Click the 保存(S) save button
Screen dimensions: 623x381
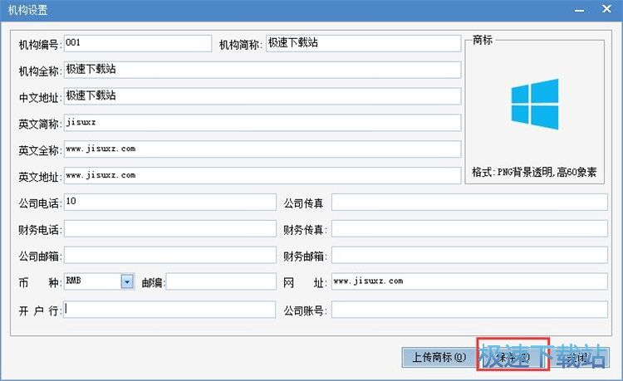click(x=513, y=357)
